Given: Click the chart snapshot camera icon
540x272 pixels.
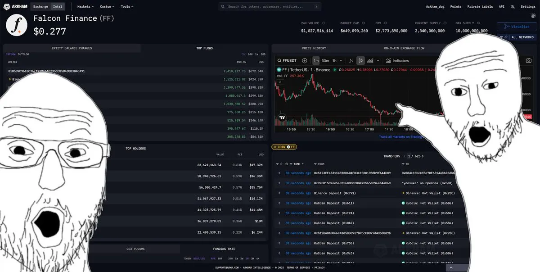Looking at the screenshot, I should 528,60.
